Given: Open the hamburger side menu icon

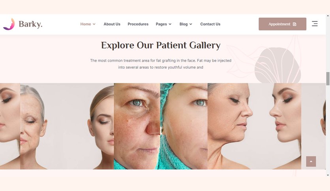Looking at the screenshot, I should (315, 24).
